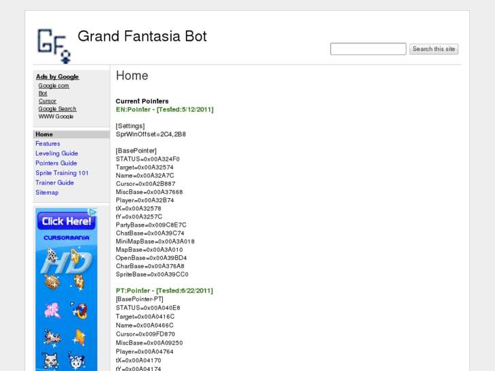Click the AdChoices icon on the ad banner

pos(93,212)
